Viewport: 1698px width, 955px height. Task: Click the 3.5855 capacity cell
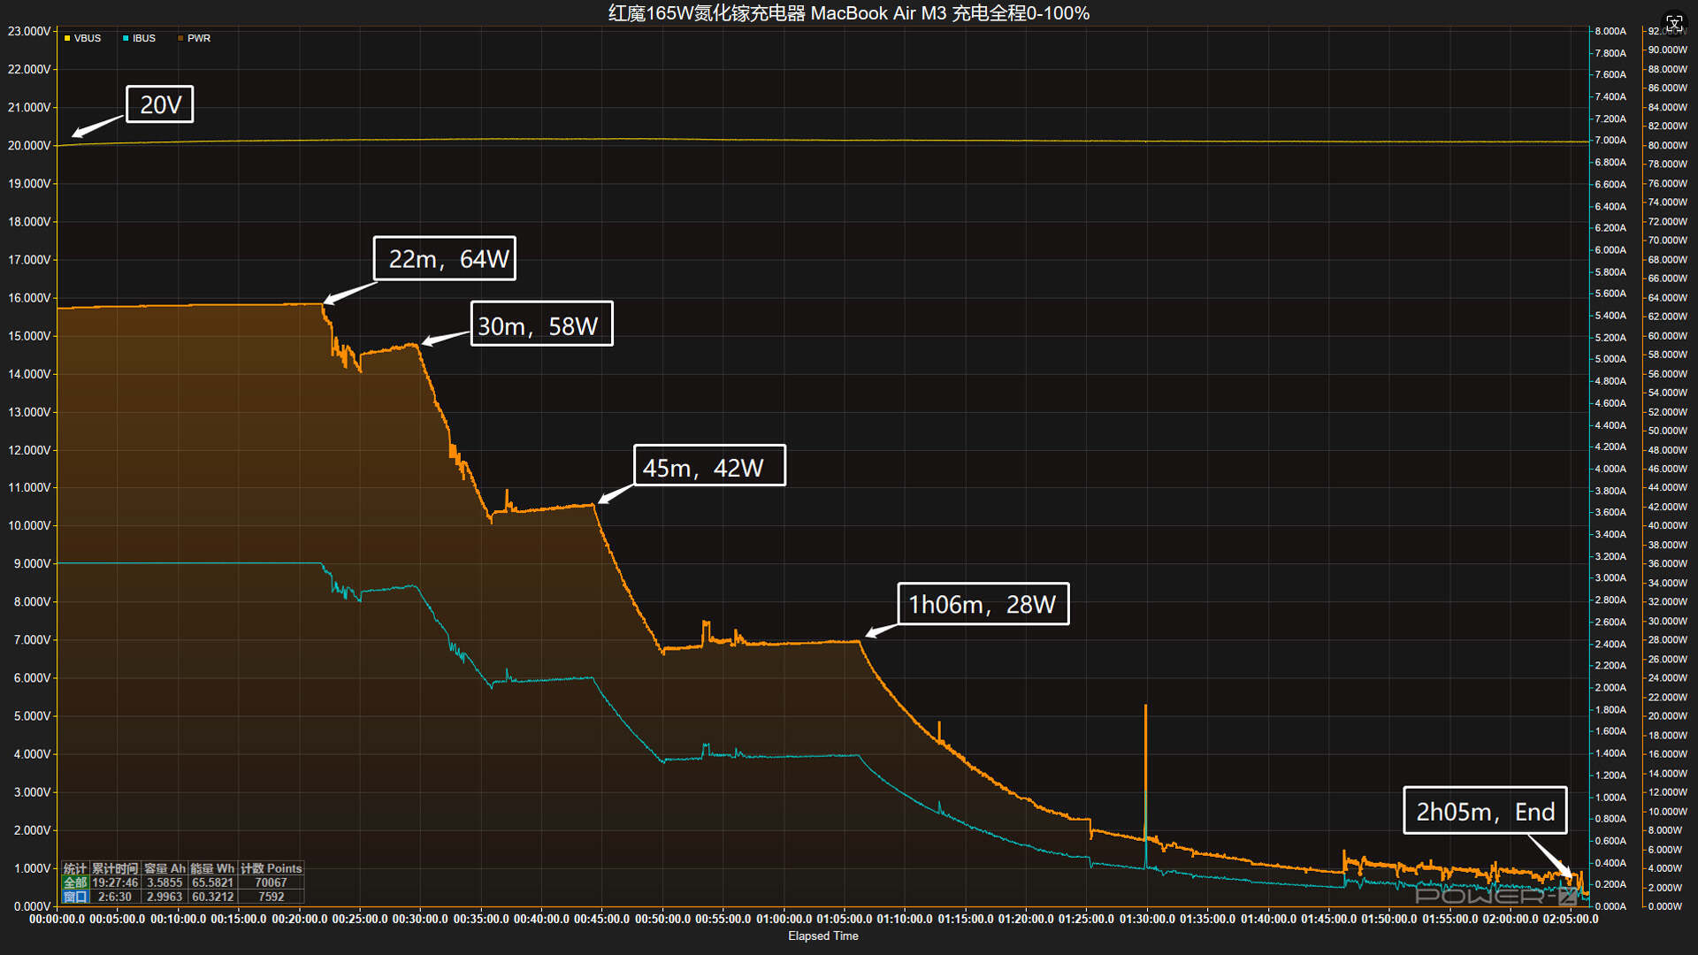tap(164, 882)
